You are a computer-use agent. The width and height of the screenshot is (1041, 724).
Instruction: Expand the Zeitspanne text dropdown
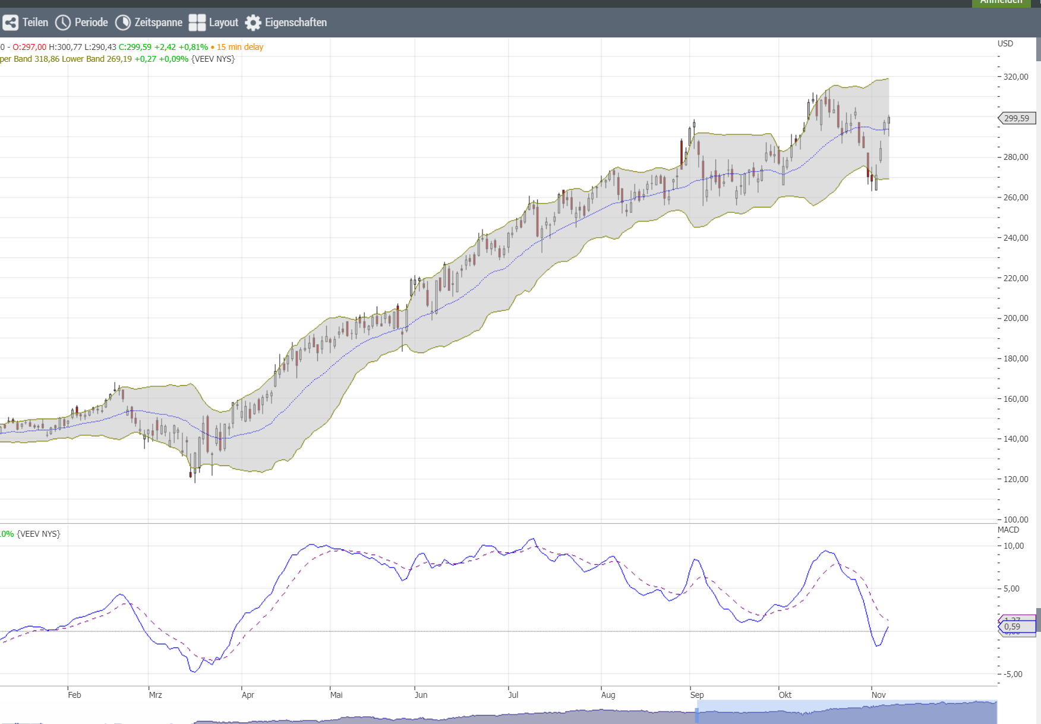[158, 23]
